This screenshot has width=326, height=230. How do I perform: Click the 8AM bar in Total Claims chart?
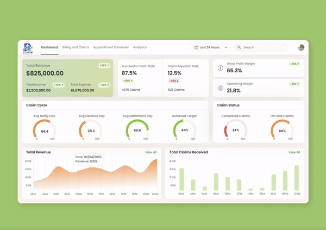tap(216, 182)
